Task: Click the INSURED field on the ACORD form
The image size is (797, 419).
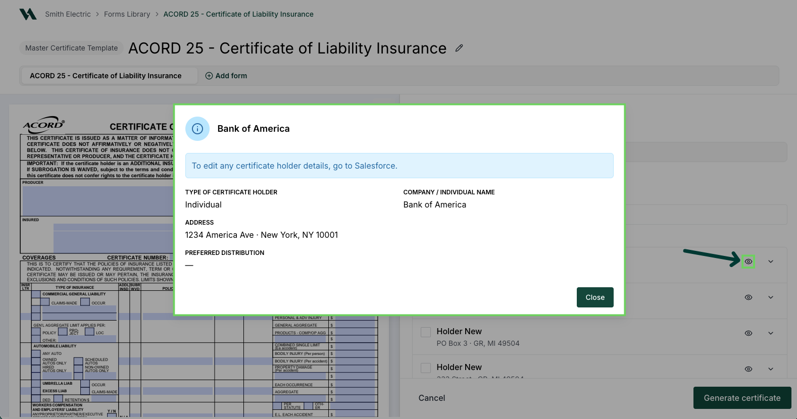Action: tap(113, 238)
